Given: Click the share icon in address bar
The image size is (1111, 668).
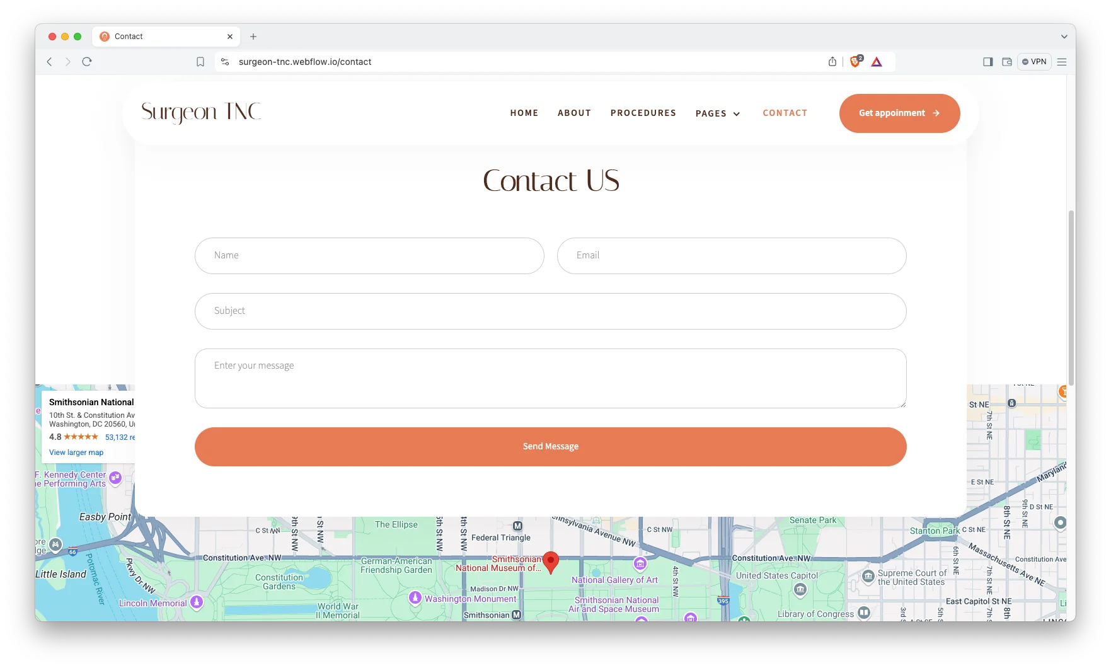Looking at the screenshot, I should pos(832,62).
